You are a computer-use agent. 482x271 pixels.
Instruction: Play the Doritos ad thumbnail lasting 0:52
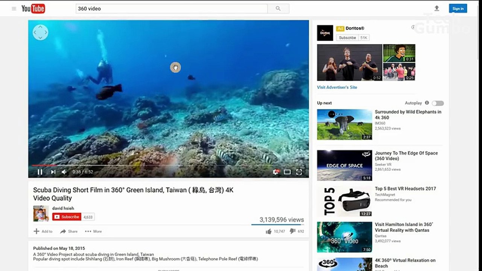point(350,62)
